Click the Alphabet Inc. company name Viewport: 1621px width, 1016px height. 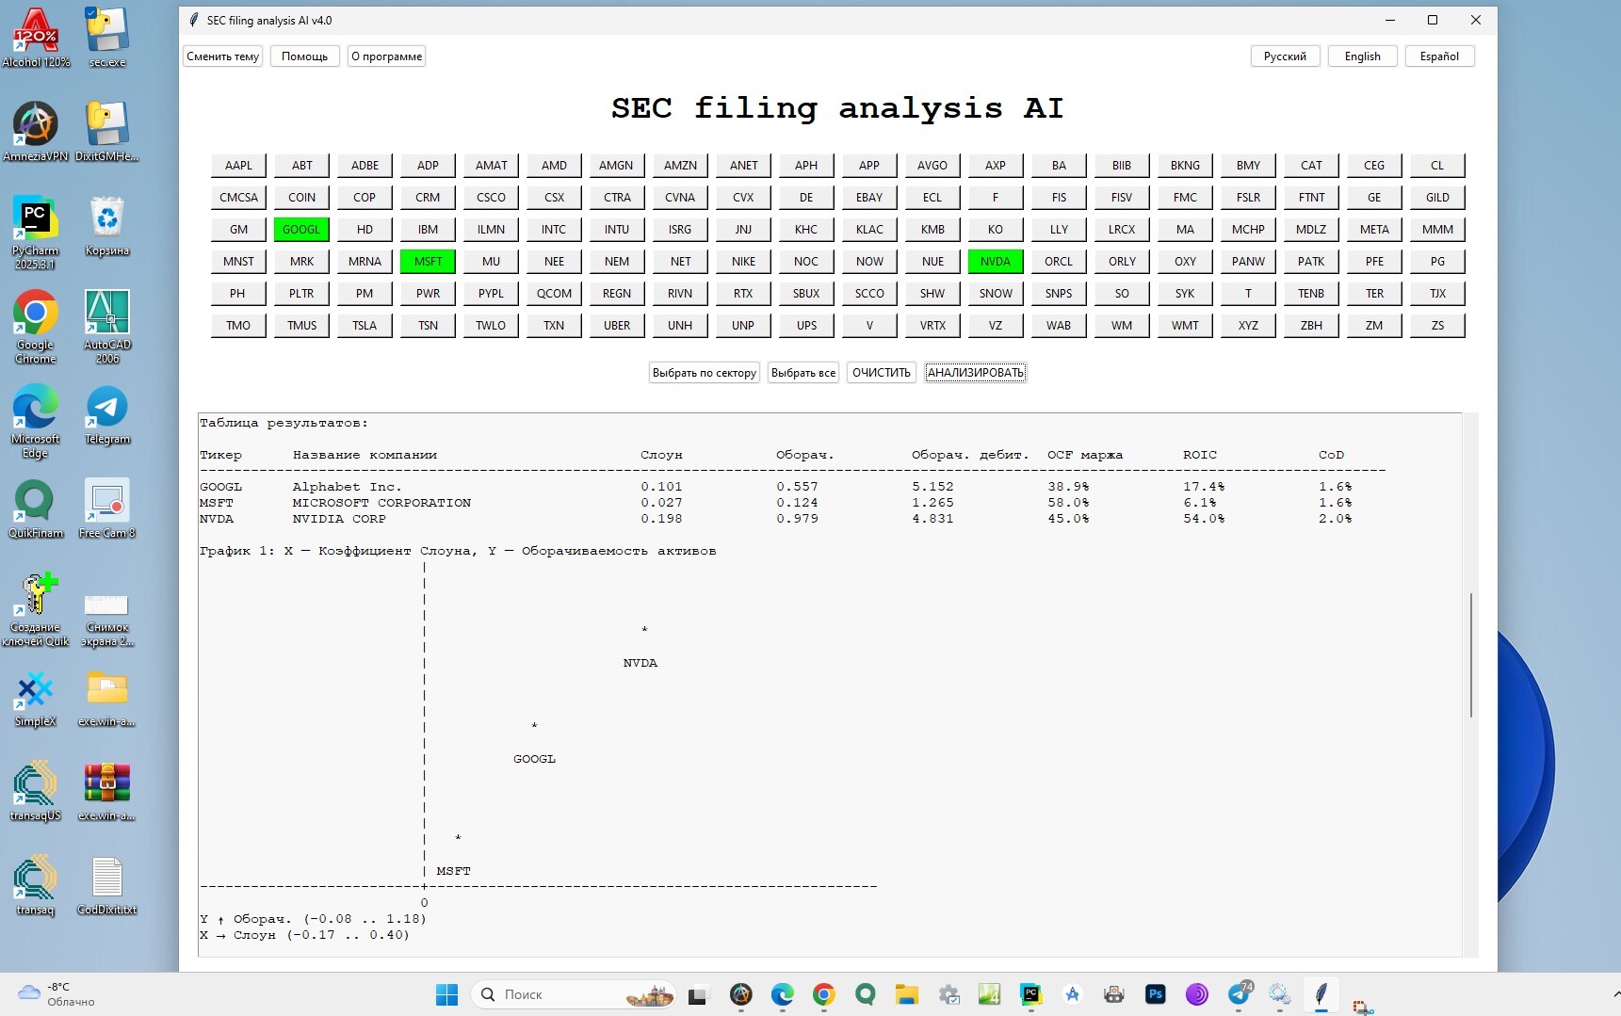click(x=347, y=487)
